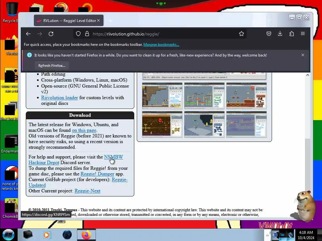This screenshot has width=322, height=241.
Task: Open NSMBW Hacking Depot Discord link
Action: [x=113, y=157]
